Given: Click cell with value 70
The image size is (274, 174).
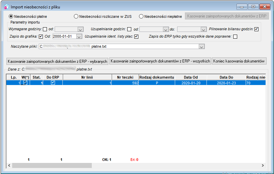Looking at the screenshot, I should point(256,83).
